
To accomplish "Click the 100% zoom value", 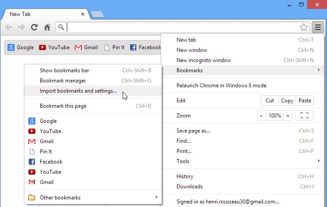I will [275, 116].
